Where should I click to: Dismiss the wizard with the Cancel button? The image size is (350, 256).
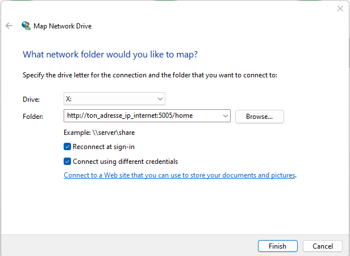(323, 246)
